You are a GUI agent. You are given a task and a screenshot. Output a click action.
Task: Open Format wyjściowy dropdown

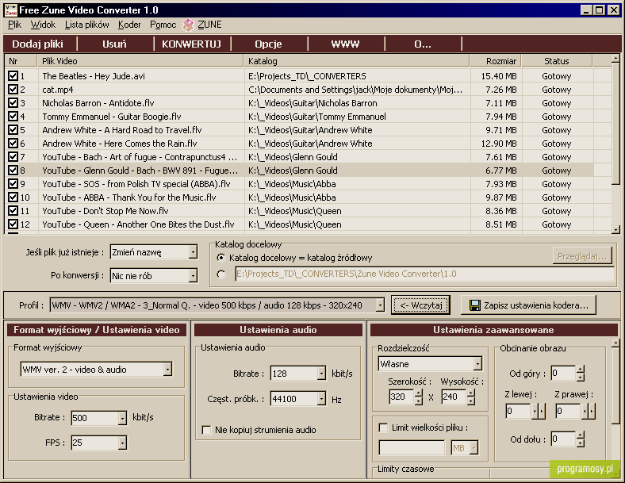(168, 370)
